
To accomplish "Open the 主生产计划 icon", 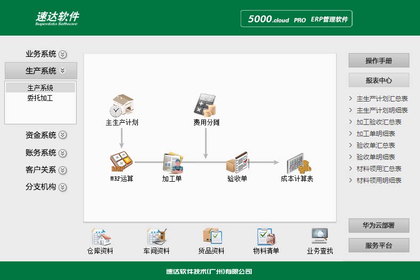I will click(x=122, y=106).
